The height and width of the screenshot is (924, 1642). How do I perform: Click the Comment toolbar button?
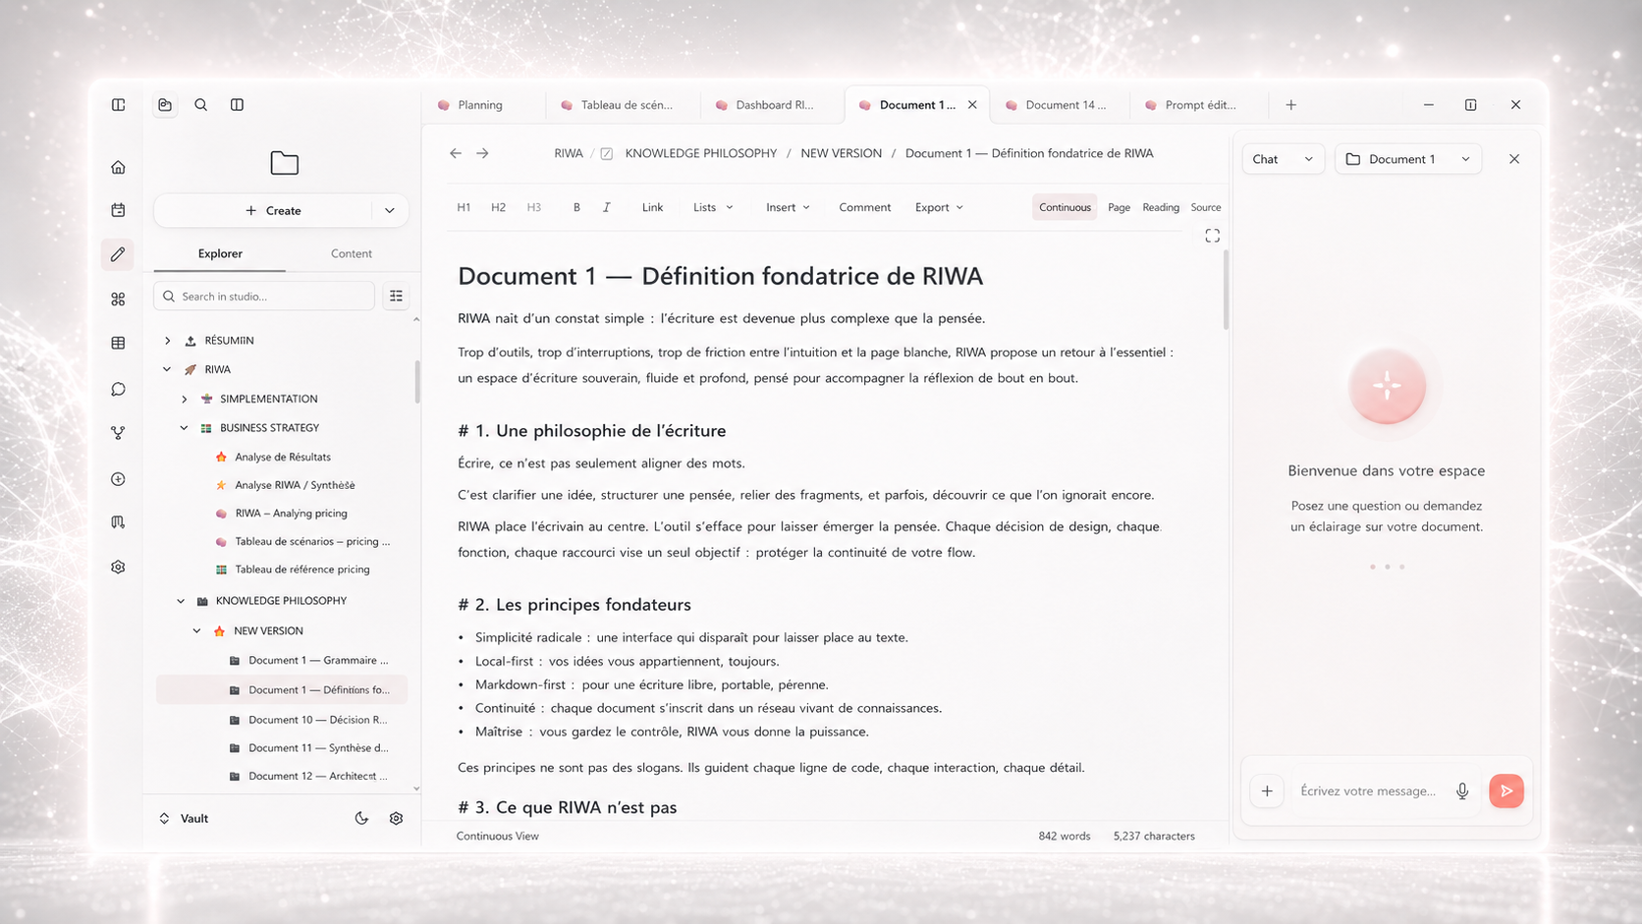tap(865, 207)
